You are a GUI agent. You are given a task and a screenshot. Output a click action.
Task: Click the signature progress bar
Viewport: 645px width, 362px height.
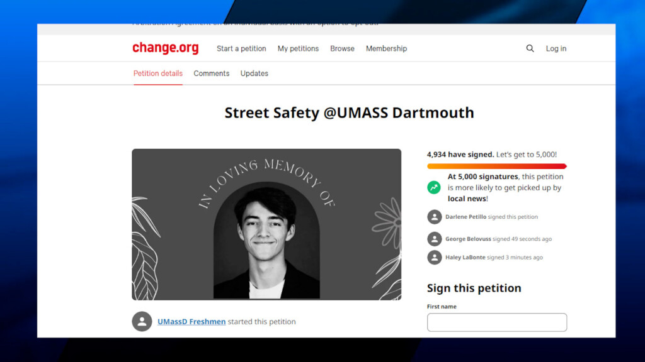(x=496, y=167)
